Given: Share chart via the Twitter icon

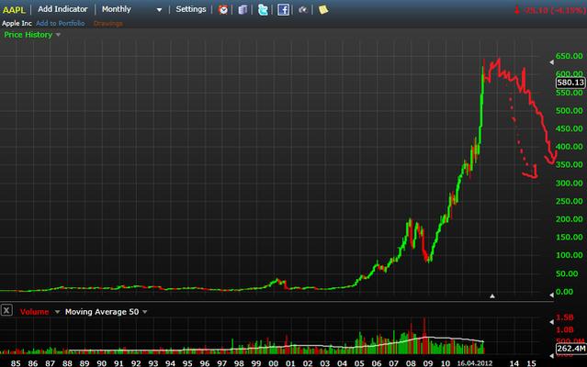Looking at the screenshot, I should coord(263,10).
